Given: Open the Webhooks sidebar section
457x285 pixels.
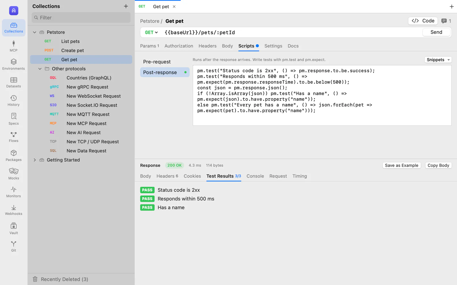Looking at the screenshot, I should [14, 210].
